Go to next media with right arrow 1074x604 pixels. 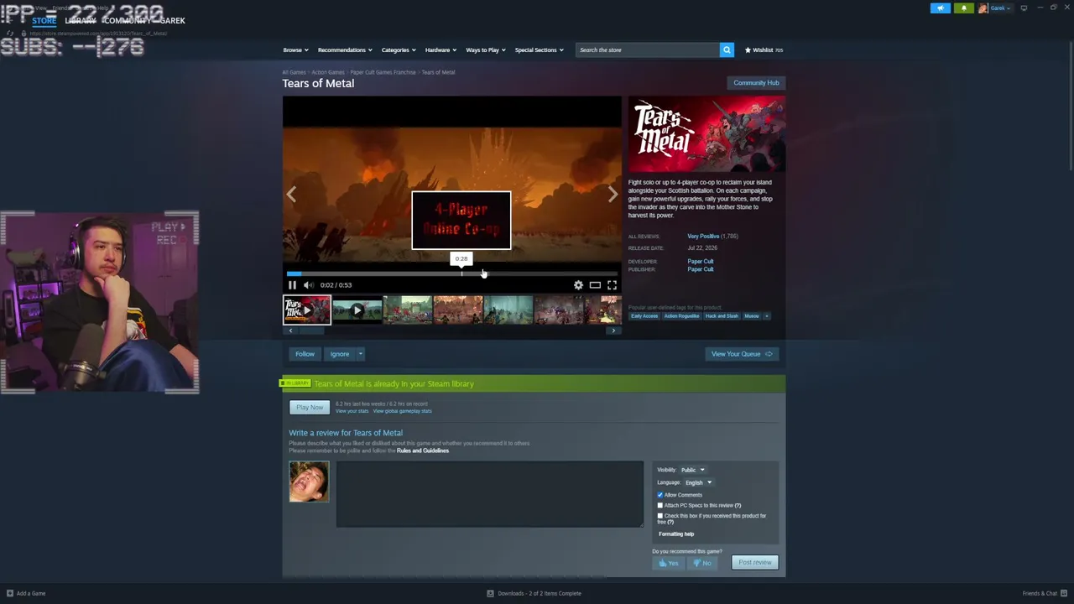tap(613, 195)
